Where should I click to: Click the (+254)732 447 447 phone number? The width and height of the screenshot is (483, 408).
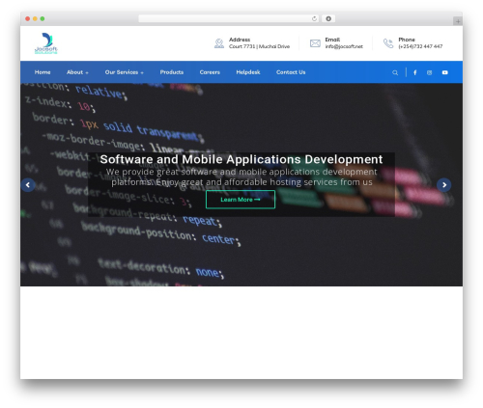pos(420,46)
